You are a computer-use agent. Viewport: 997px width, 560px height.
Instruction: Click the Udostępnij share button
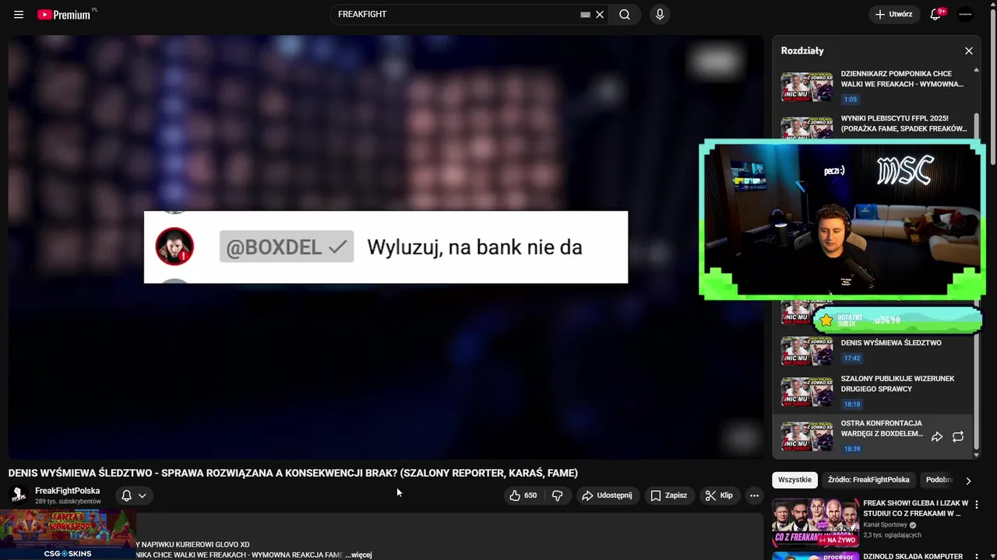click(x=608, y=495)
